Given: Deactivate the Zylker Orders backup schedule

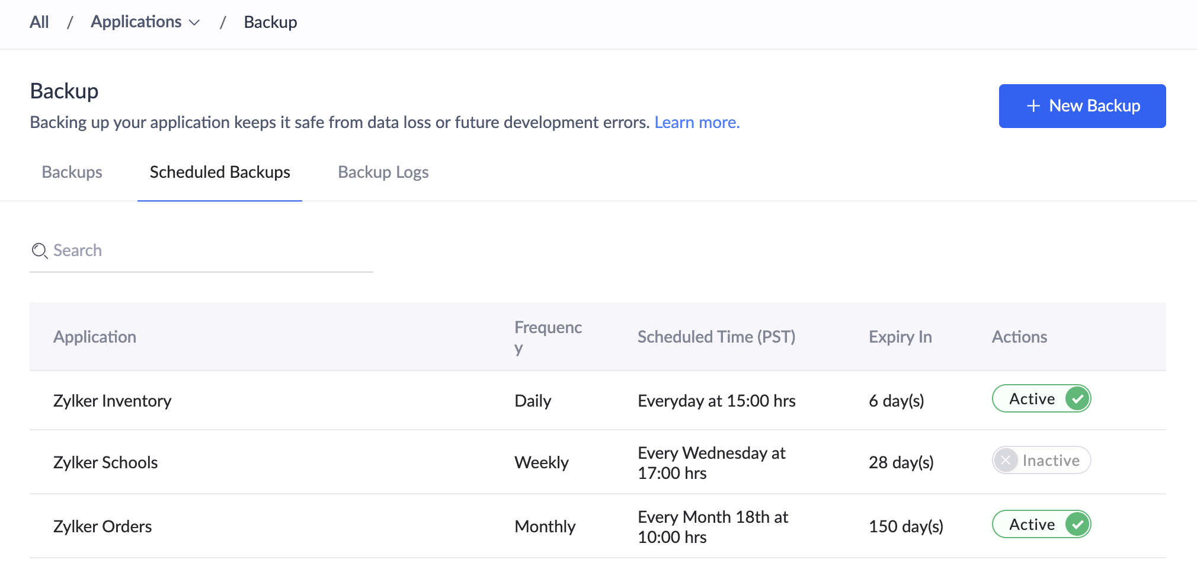Looking at the screenshot, I should pyautogui.click(x=1041, y=524).
